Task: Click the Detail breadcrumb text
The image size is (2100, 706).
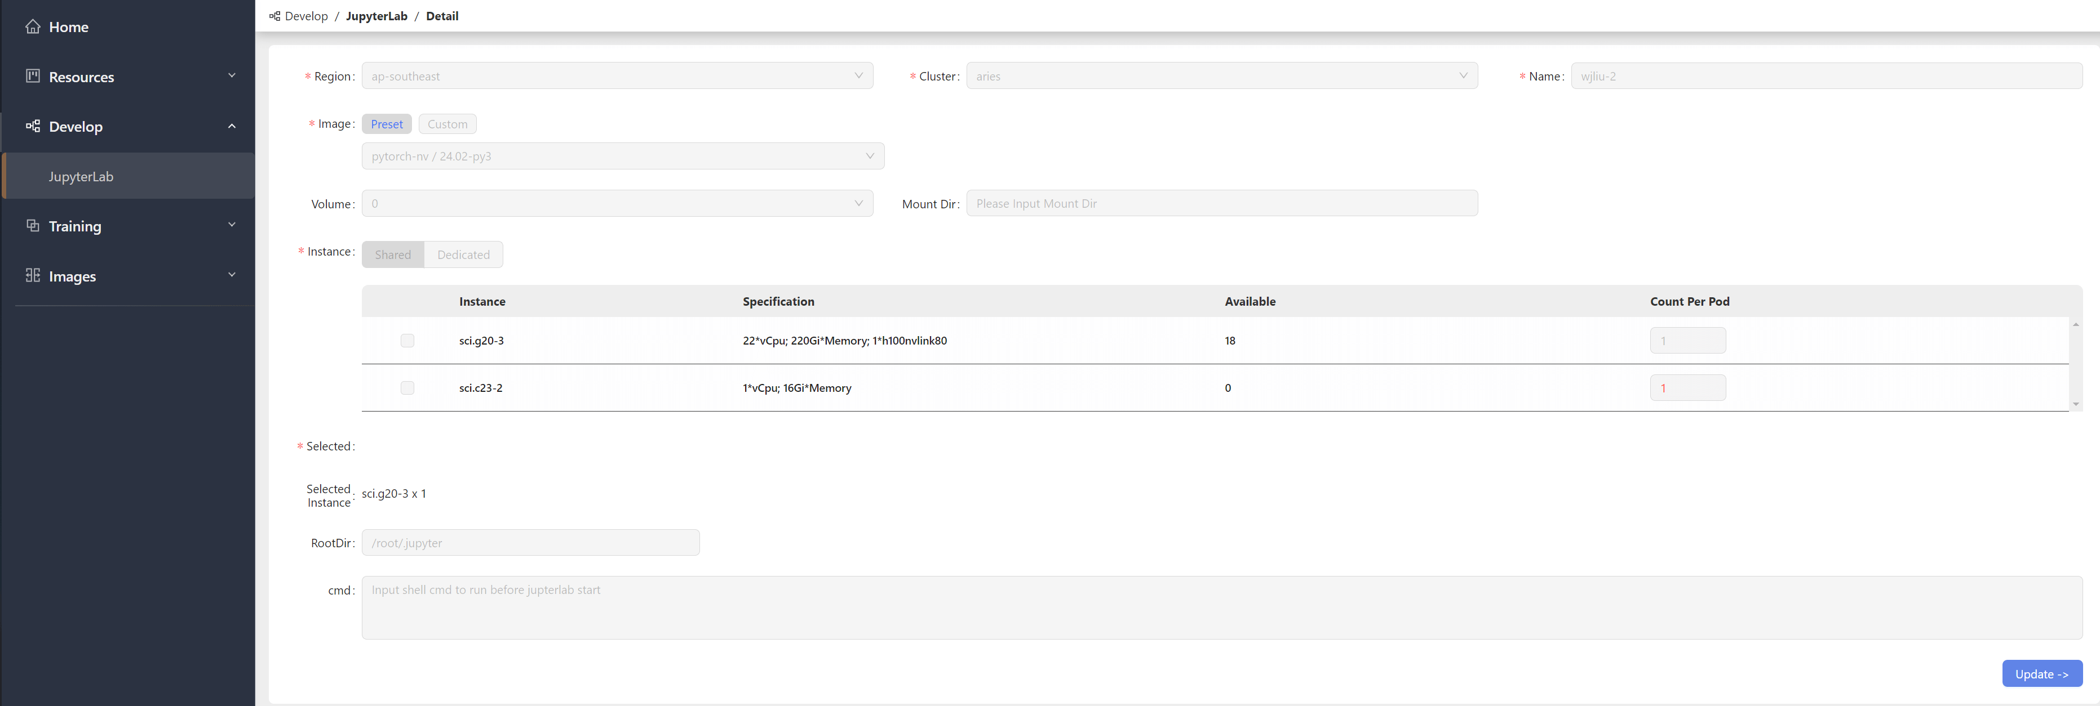Action: [442, 16]
